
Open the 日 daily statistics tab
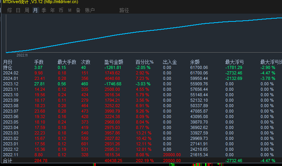18,10
